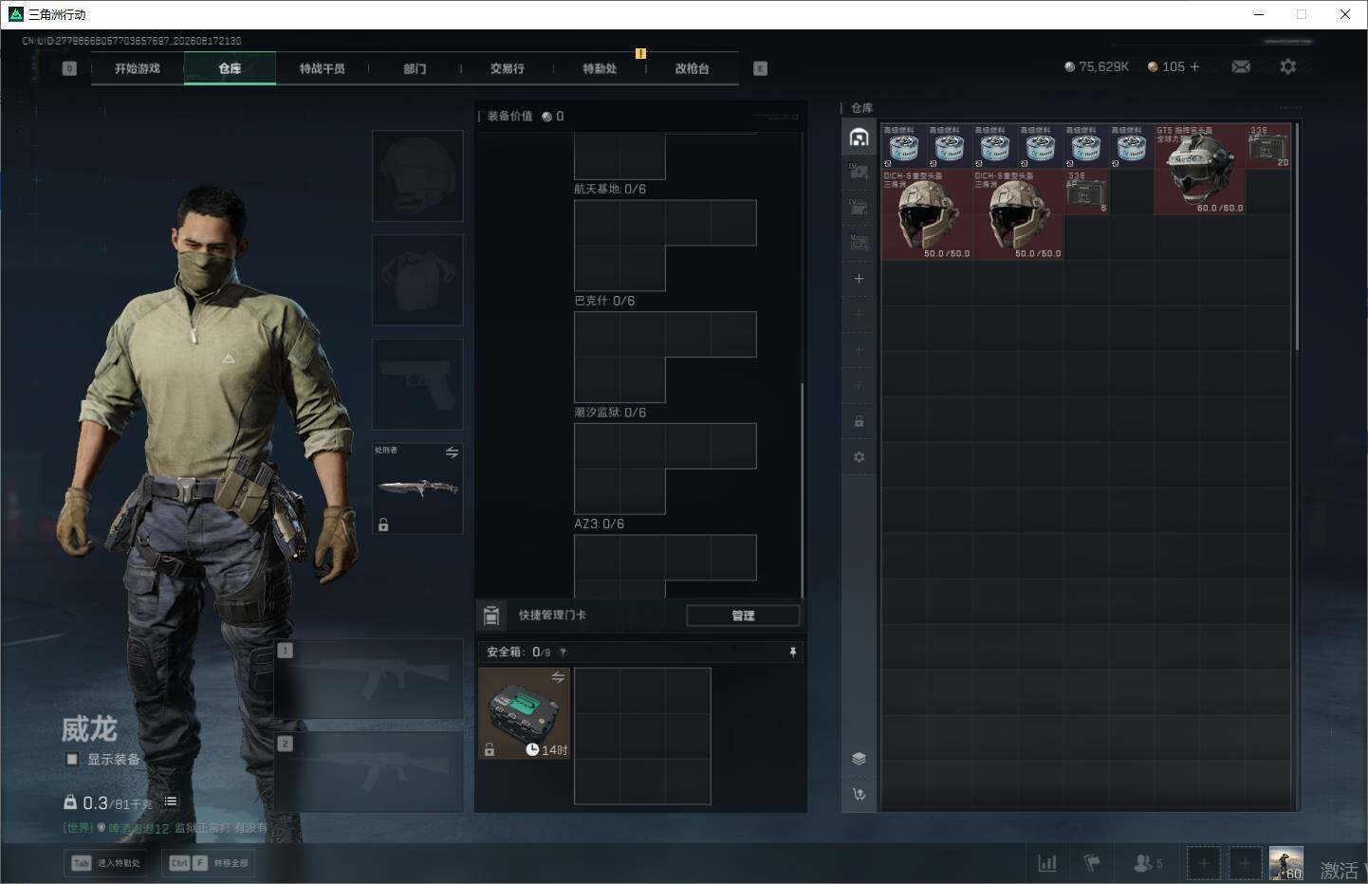The height and width of the screenshot is (884, 1368).
Task: Click the Ctrl F 转移全部 button
Action: pos(210,863)
